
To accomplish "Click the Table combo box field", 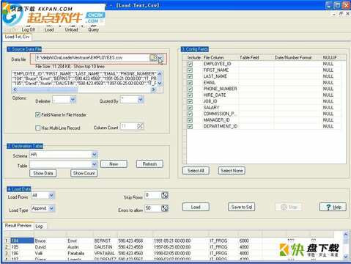I will pos(64,164).
